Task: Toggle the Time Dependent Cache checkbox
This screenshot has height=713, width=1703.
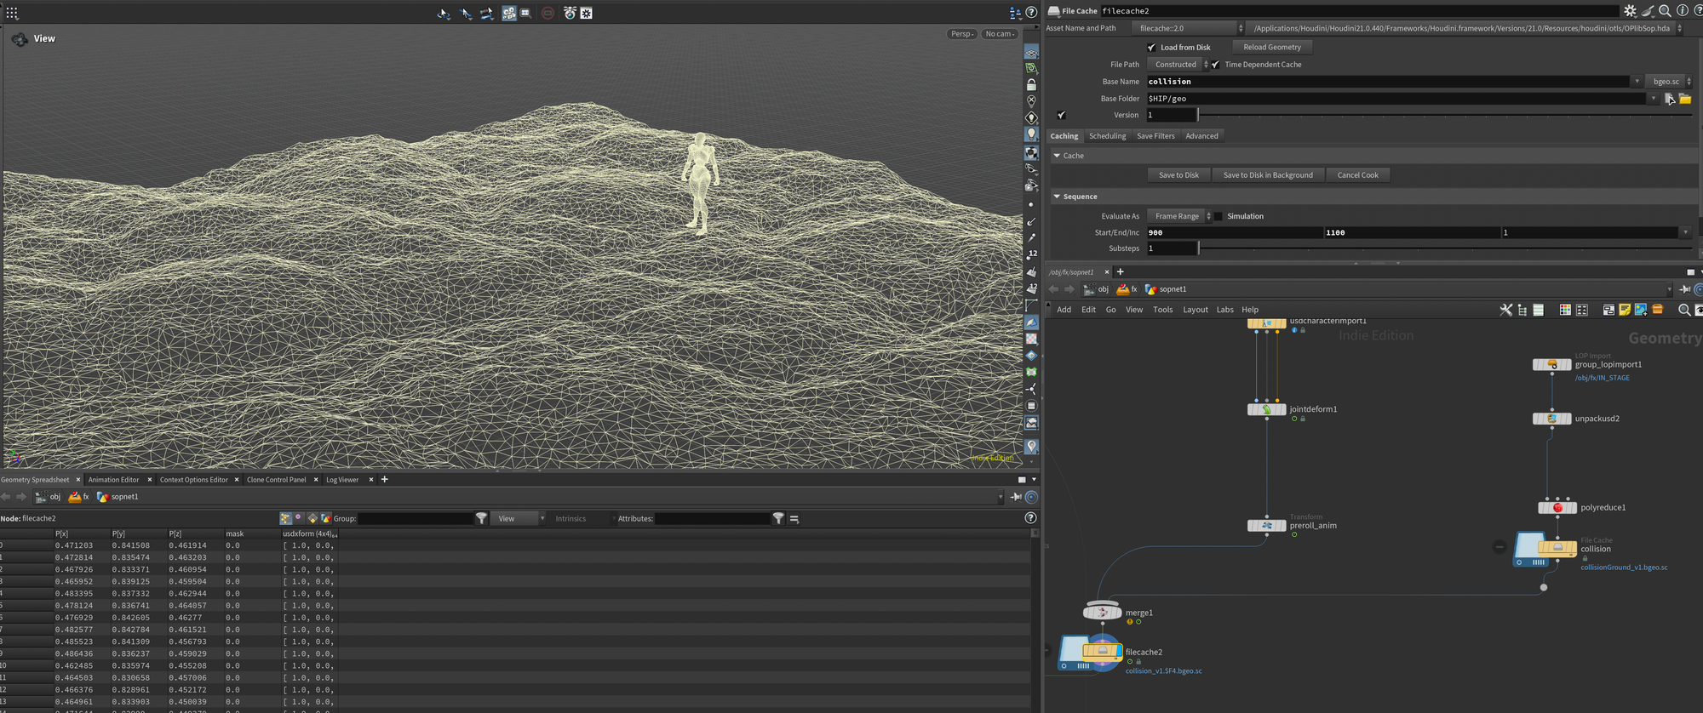Action: point(1216,65)
